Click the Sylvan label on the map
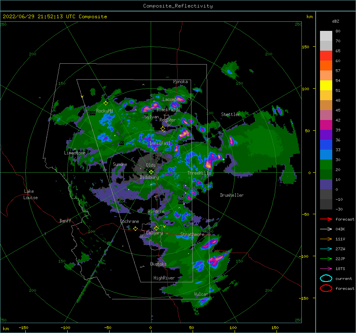This screenshot has width=356, height=333. tap(151, 117)
